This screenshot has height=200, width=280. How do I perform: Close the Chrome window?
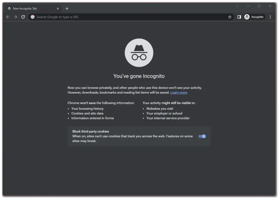pyautogui.click(x=270, y=6)
